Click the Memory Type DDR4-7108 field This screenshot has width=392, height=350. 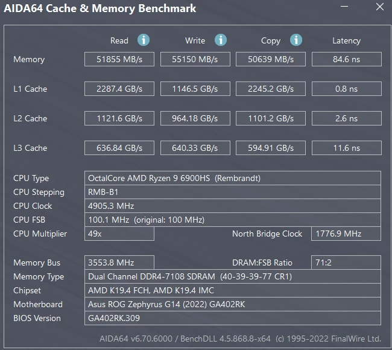233,276
